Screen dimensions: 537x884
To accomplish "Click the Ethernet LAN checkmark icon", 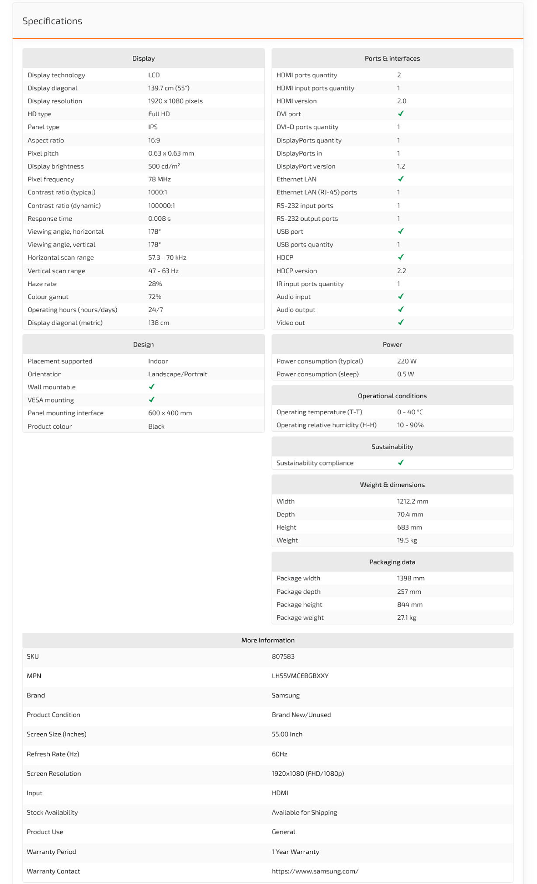I will tap(401, 179).
